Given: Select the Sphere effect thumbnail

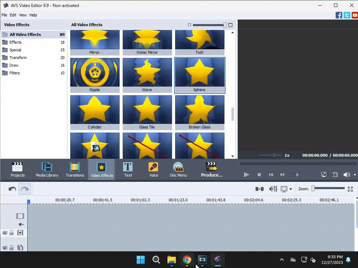Looking at the screenshot, I should tap(200, 75).
